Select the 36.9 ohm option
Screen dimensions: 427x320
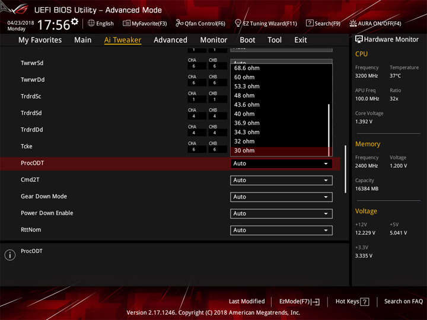tap(279, 123)
